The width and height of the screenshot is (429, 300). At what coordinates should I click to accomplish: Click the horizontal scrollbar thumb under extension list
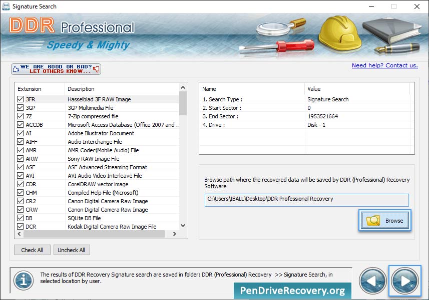tap(94, 234)
